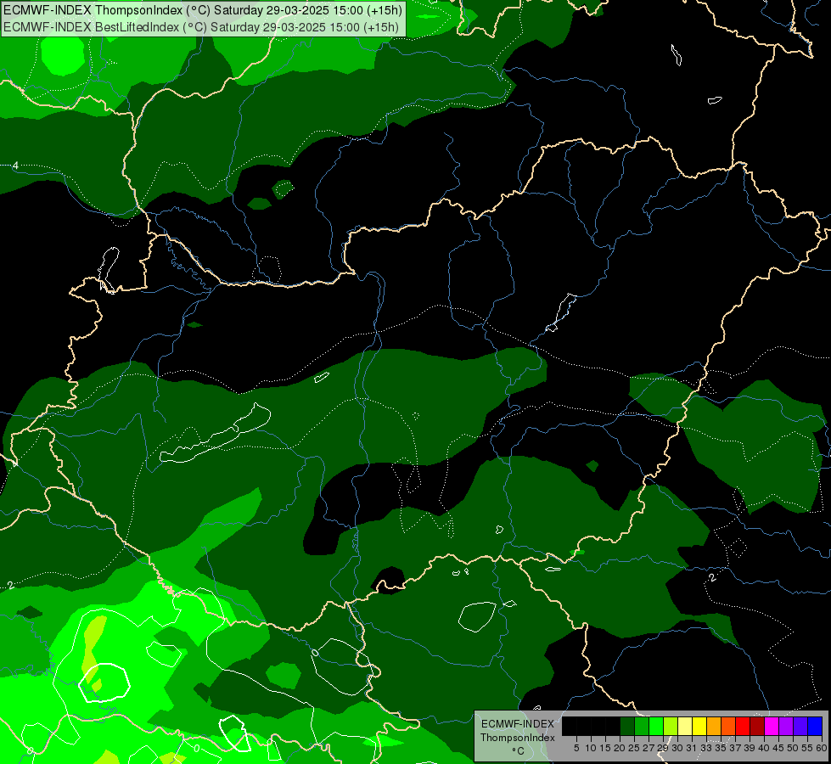831x764 pixels.
Task: Click the legend tick value 60
Action: pyautogui.click(x=822, y=748)
